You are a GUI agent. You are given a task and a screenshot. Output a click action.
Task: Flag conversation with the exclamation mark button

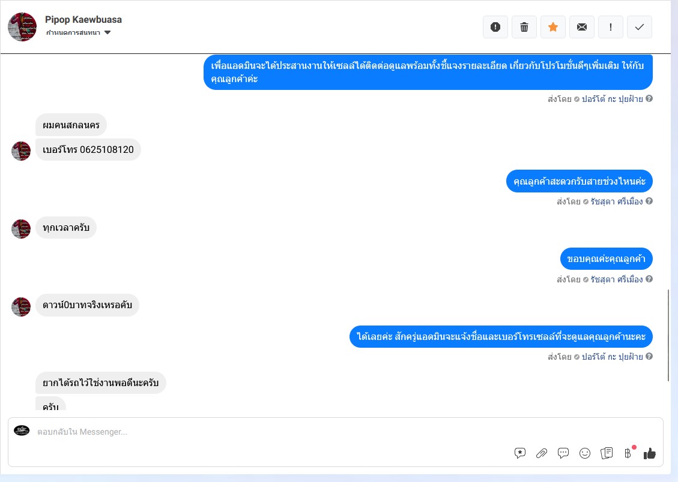tap(611, 27)
